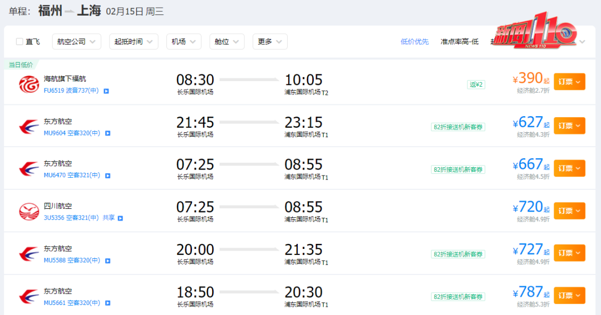Open FU6519 波音737(中) flight info link
Image resolution: width=601 pixels, height=315 pixels.
click(x=71, y=91)
